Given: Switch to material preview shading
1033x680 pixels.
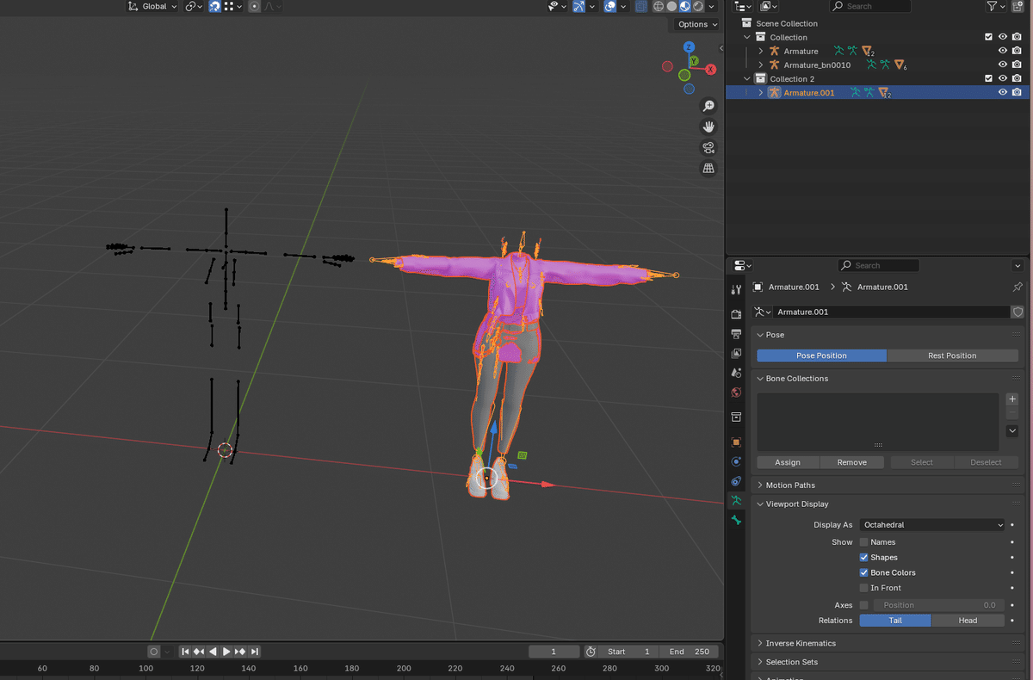Looking at the screenshot, I should [684, 6].
